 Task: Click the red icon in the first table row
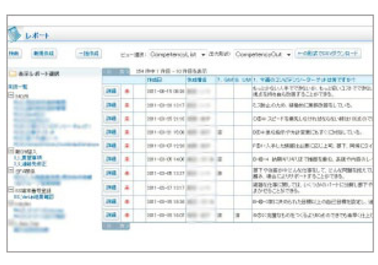coord(128,91)
